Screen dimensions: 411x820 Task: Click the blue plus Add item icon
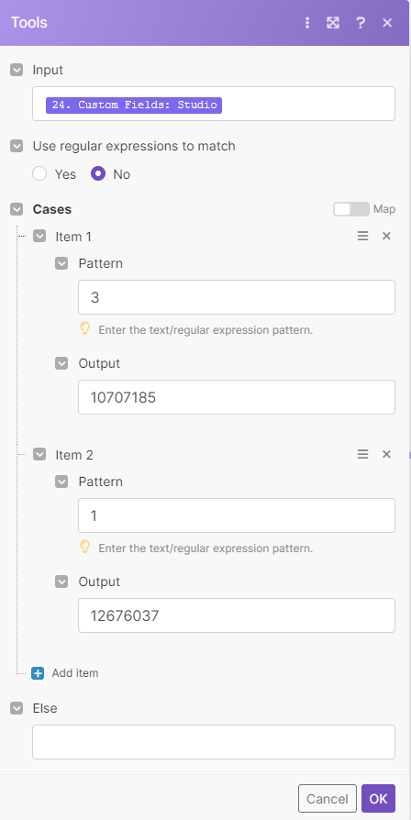pos(38,673)
